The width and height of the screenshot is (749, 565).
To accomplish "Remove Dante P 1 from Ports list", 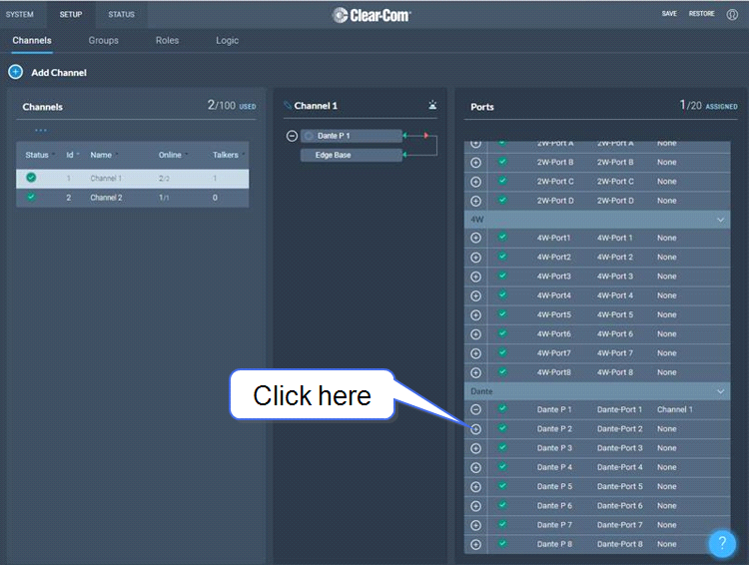I will [475, 409].
